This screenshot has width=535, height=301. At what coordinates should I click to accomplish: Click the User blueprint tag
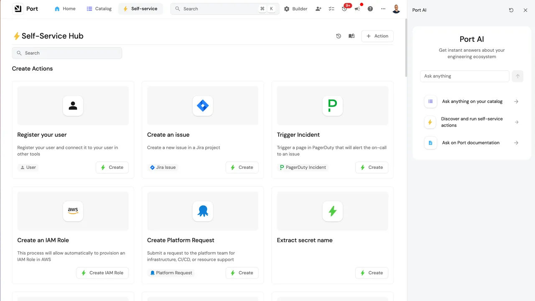[x=28, y=167]
